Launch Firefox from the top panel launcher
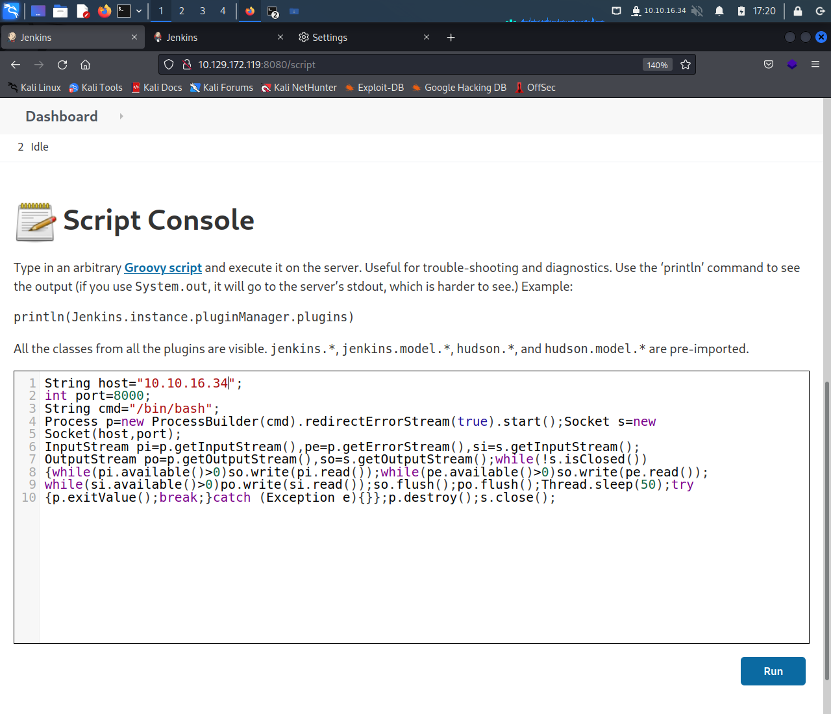831x714 pixels. (x=104, y=11)
